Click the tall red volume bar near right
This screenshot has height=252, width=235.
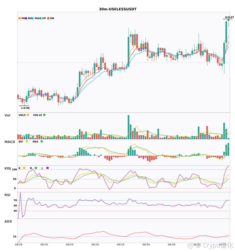[x=207, y=133]
